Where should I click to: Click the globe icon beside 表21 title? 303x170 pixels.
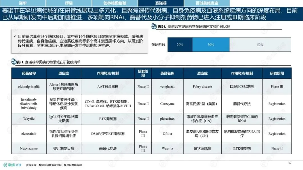[x=14, y=62]
